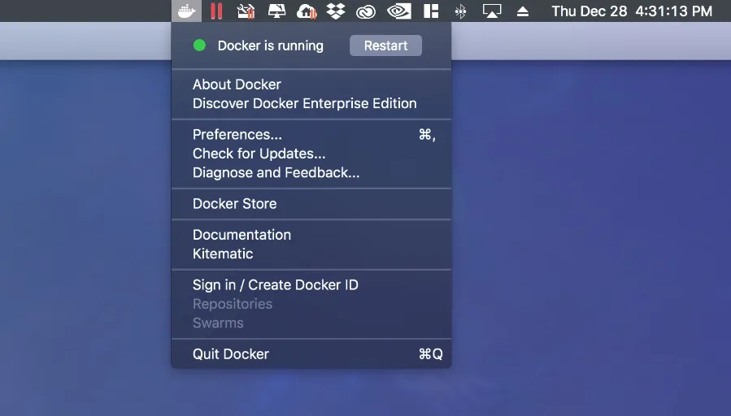Open the Docker Store
Viewport: 731px width, 416px height.
click(234, 204)
